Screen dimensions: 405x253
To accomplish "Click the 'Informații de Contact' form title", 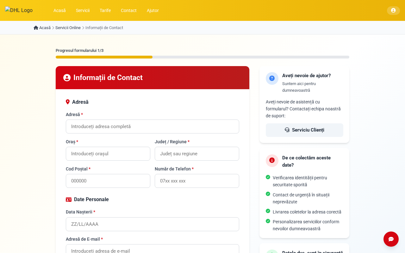I will (108, 77).
